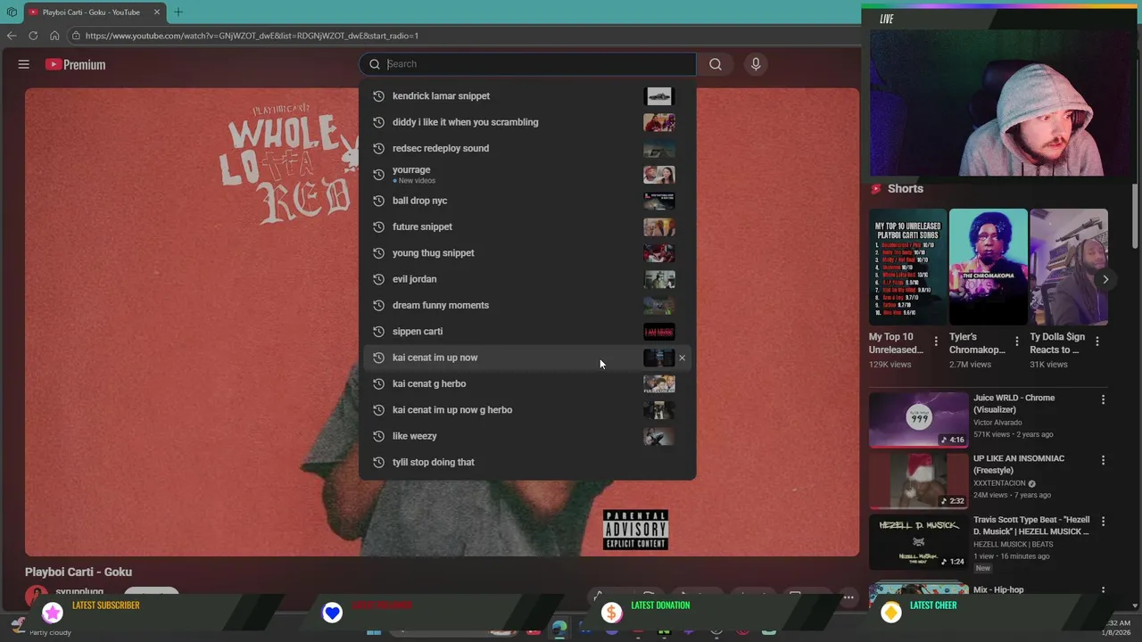The image size is (1142, 642).
Task: Choose 'redsec redeploy sound' suggestion
Action: (527, 148)
